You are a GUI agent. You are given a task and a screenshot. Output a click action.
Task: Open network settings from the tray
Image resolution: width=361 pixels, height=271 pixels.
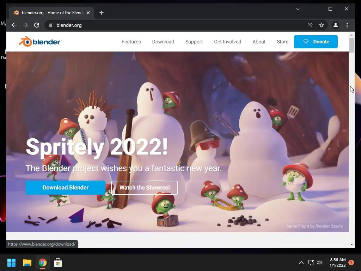pos(311,263)
